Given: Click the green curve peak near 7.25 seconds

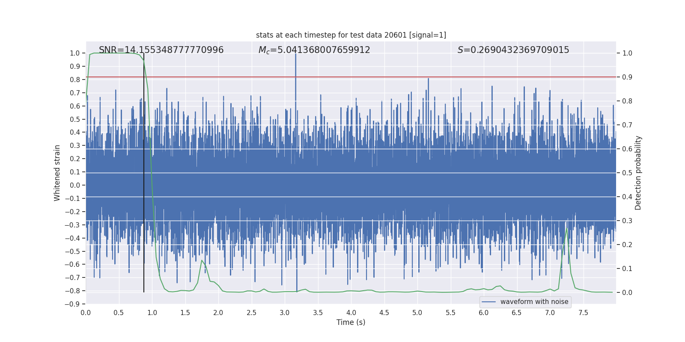Looking at the screenshot, I should (x=567, y=229).
